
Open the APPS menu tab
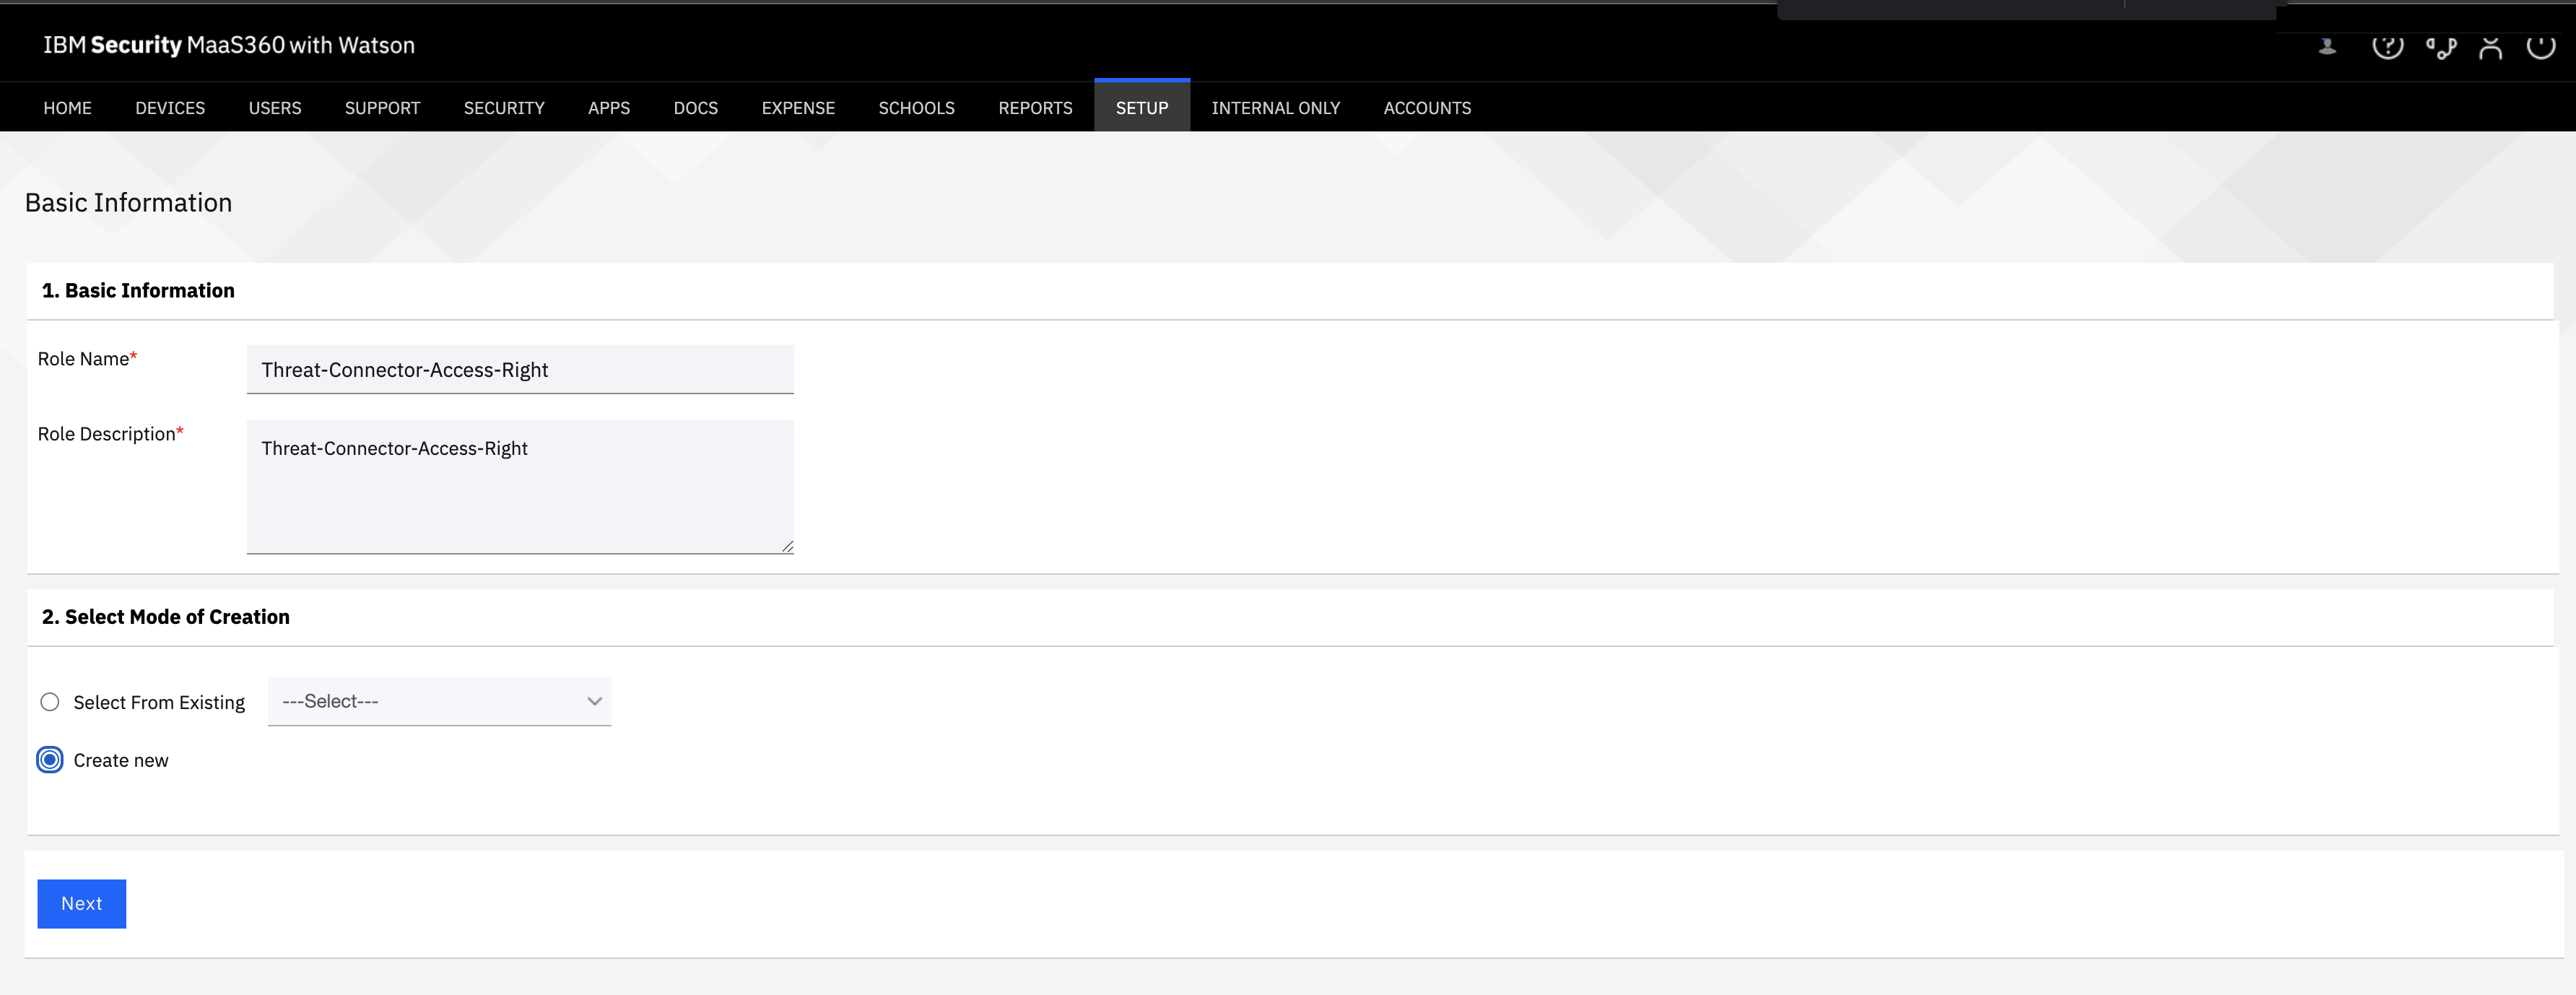[x=609, y=108]
